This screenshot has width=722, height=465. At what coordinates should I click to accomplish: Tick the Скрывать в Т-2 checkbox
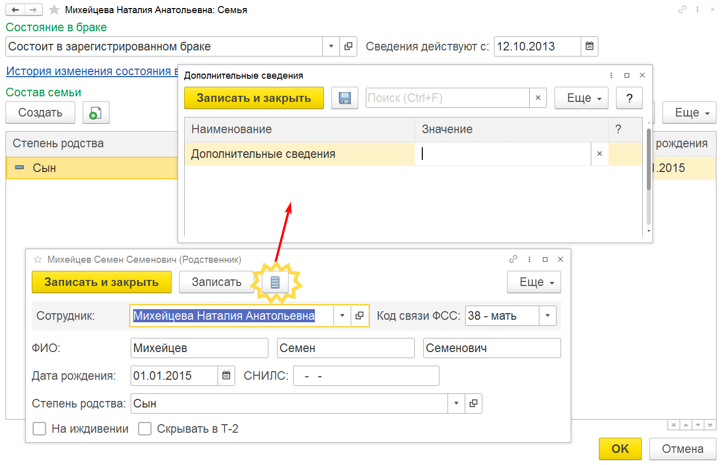coord(145,429)
